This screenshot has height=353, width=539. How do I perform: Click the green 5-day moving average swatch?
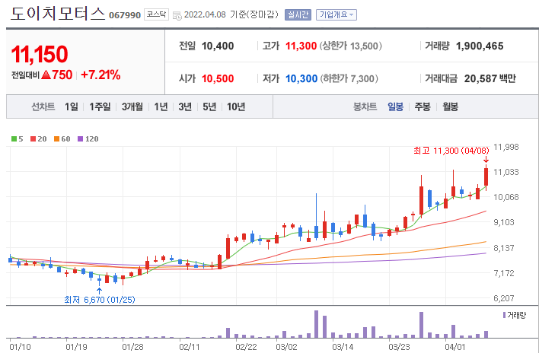[14, 138]
